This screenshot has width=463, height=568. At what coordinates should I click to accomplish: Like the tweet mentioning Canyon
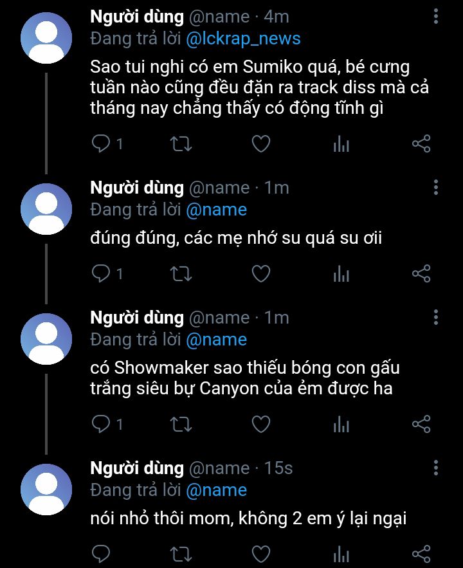pos(261,424)
